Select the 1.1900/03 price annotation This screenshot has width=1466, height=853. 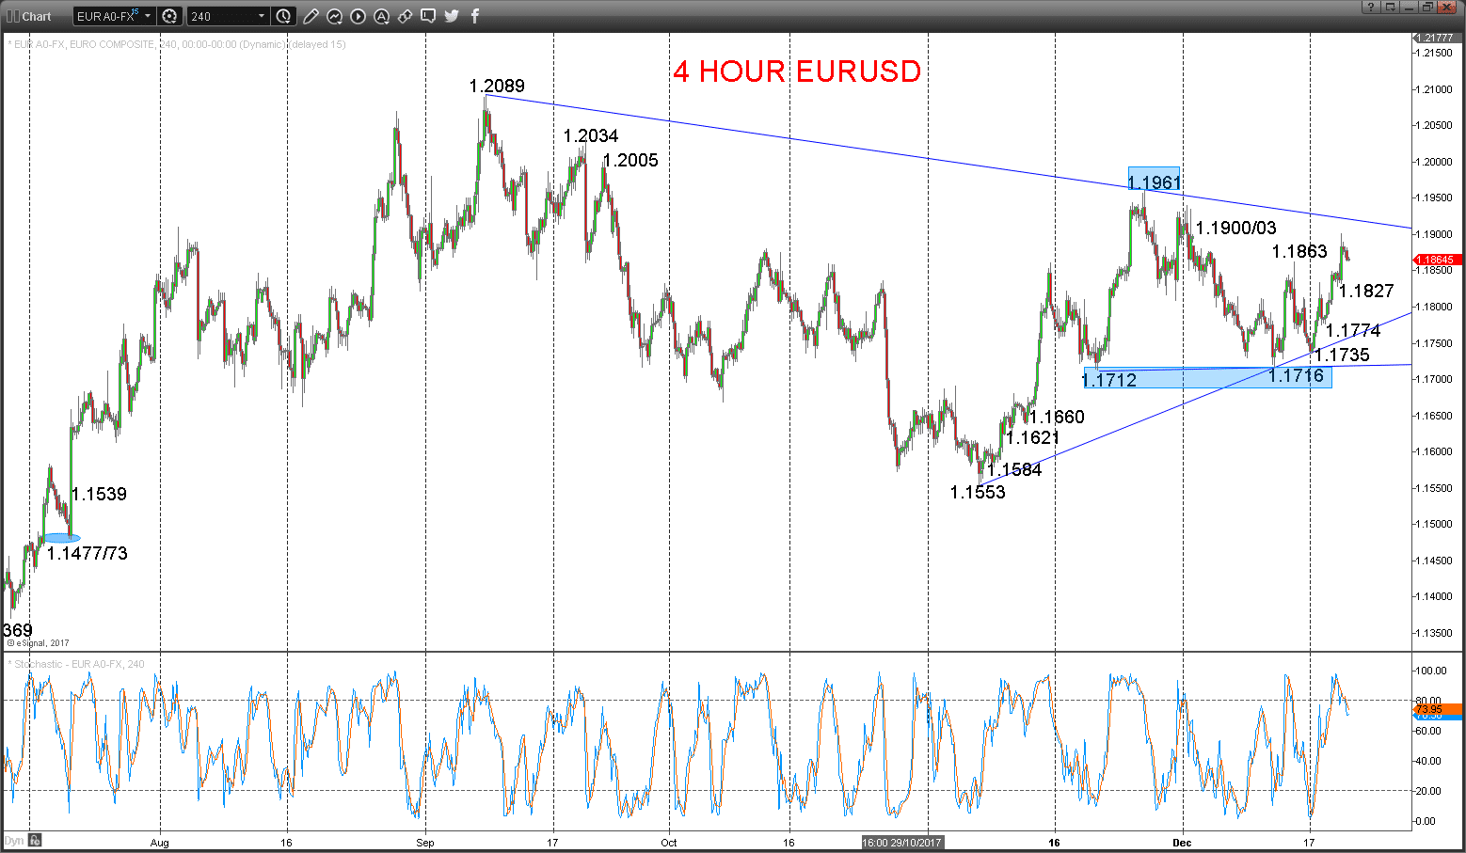(x=1236, y=228)
